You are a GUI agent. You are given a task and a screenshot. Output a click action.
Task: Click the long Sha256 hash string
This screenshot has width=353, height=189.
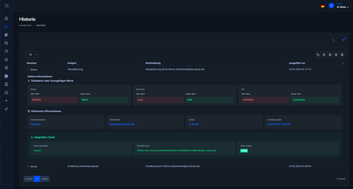(176, 151)
